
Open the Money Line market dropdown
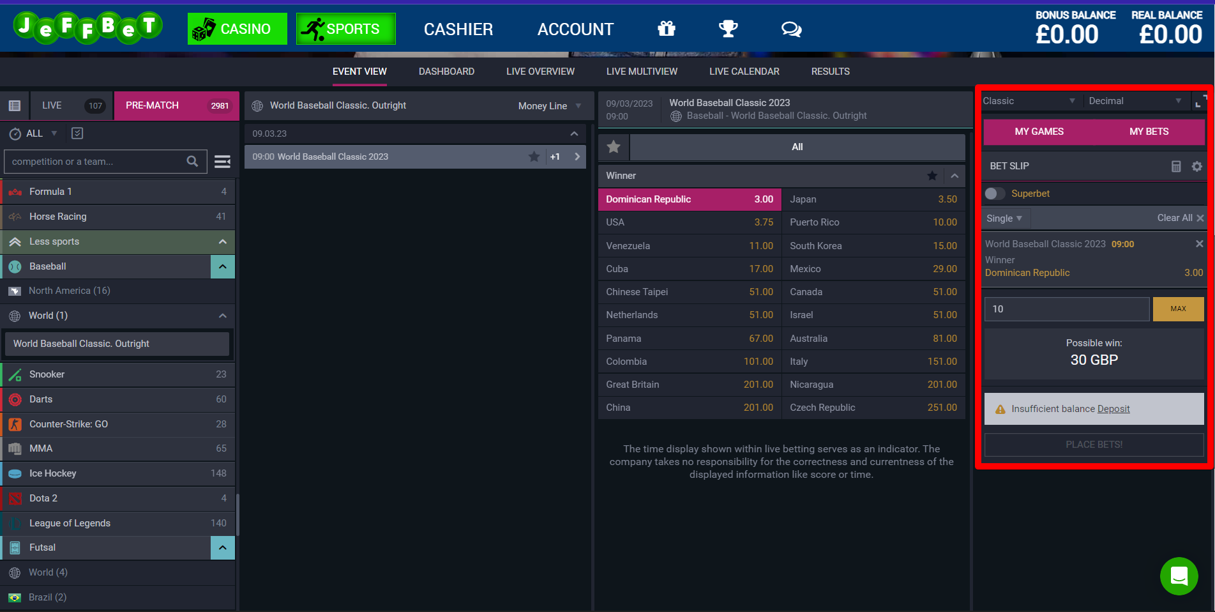pos(550,106)
